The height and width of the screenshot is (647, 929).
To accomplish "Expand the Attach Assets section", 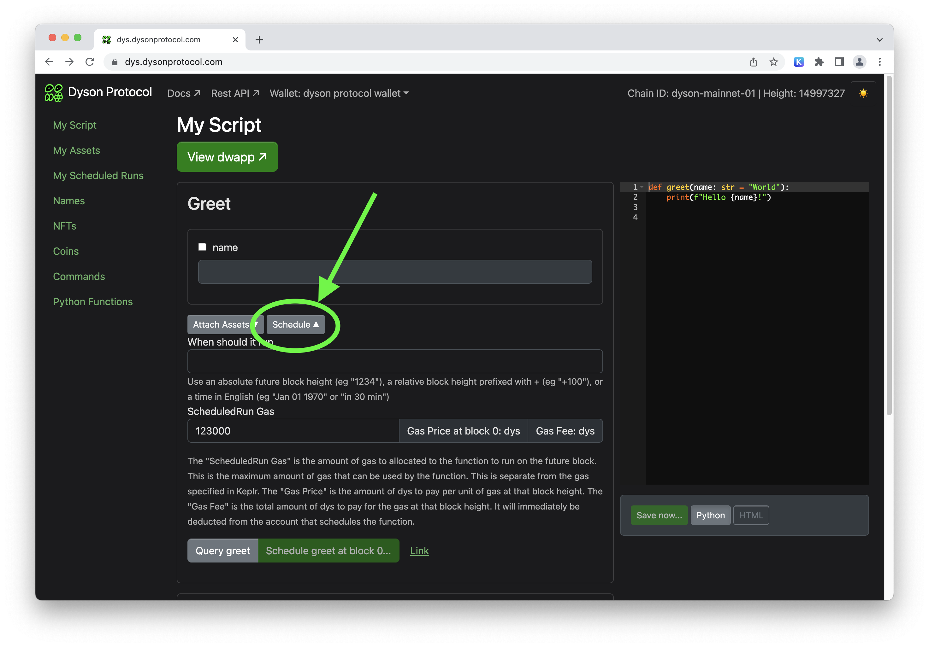I will 225,324.
